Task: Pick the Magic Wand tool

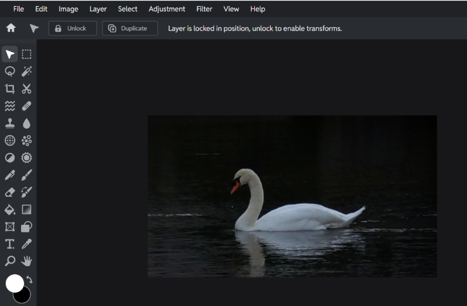Action: (x=27, y=72)
